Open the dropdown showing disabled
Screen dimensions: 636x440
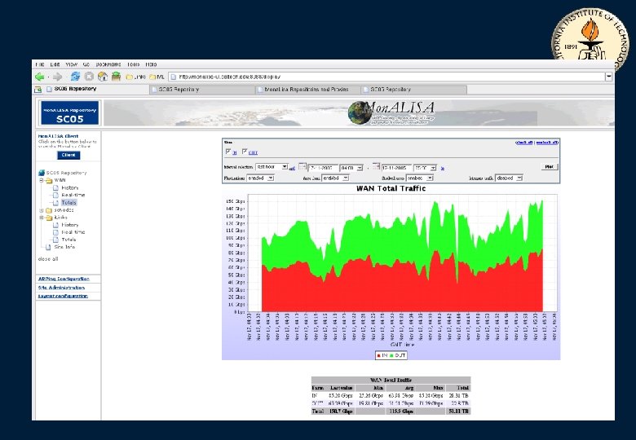[509, 178]
